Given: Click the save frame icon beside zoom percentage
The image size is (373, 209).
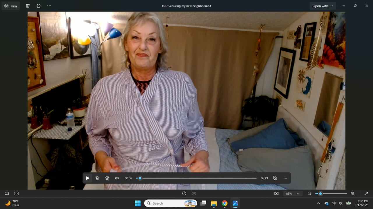Looking at the screenshot, I should pos(276,194).
